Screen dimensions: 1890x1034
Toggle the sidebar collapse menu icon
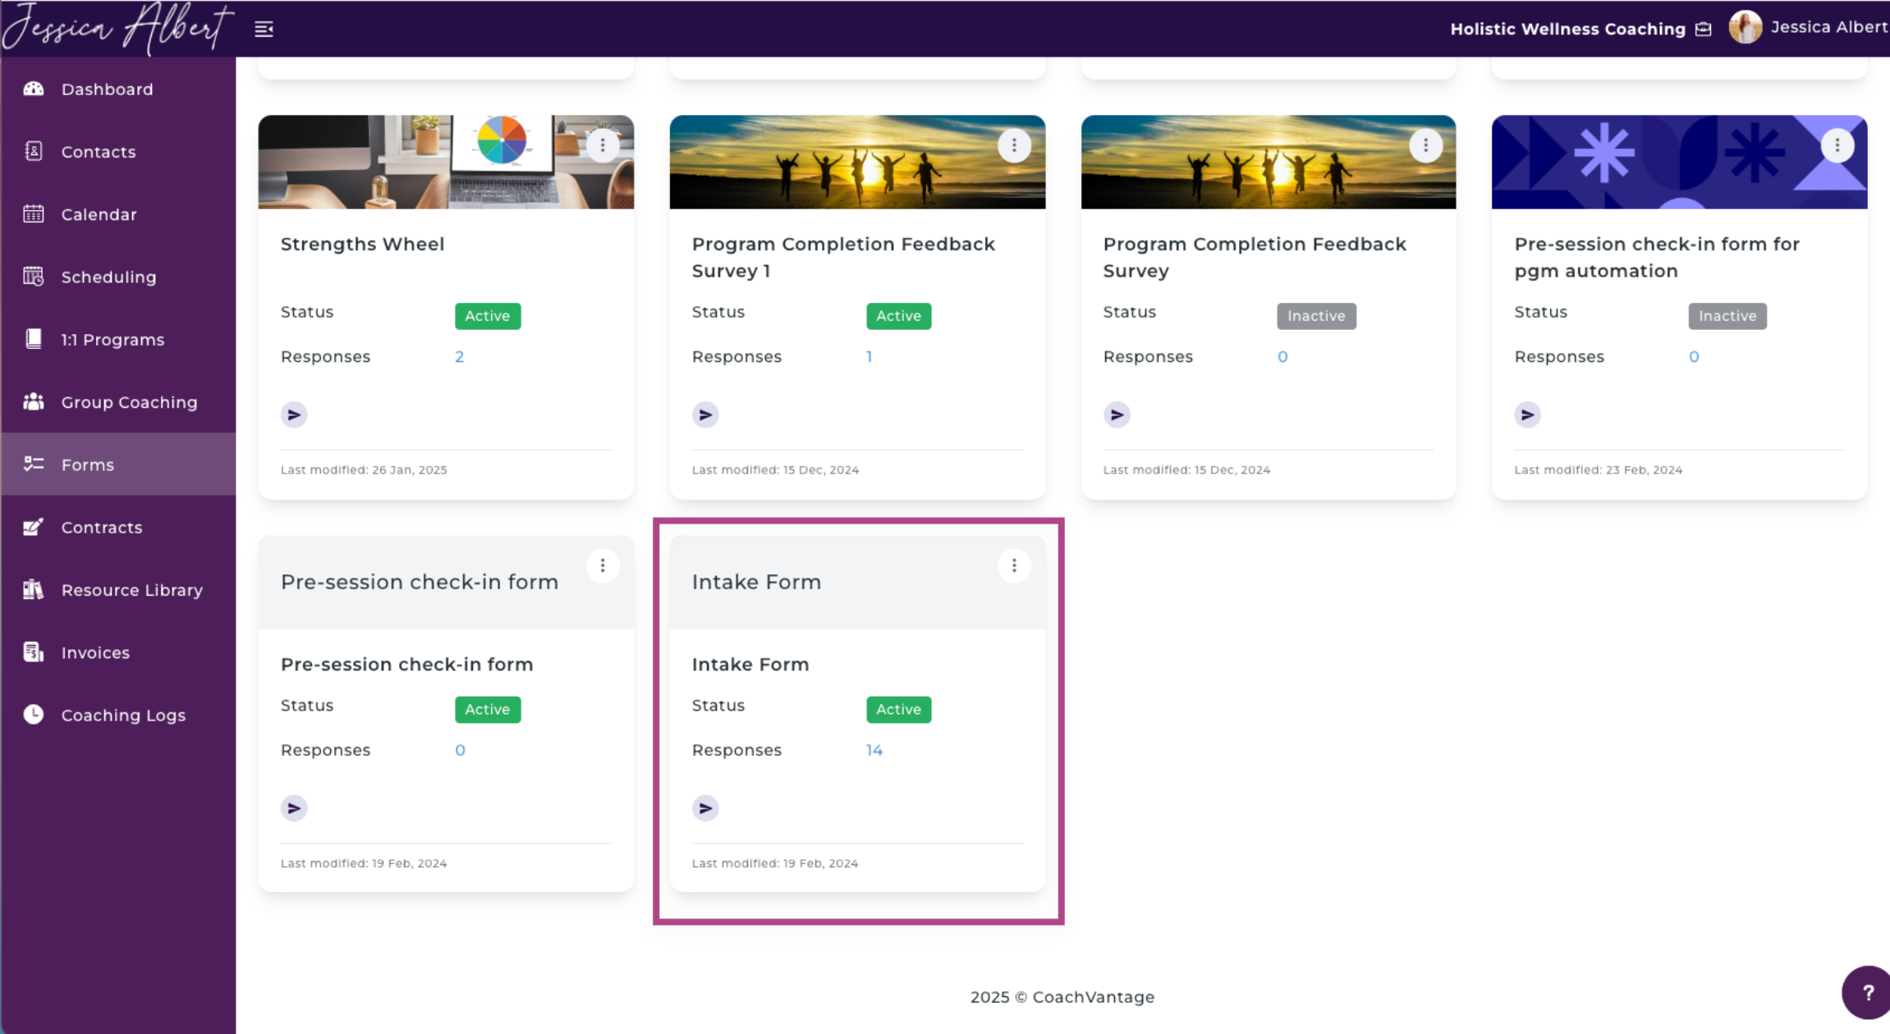click(264, 30)
